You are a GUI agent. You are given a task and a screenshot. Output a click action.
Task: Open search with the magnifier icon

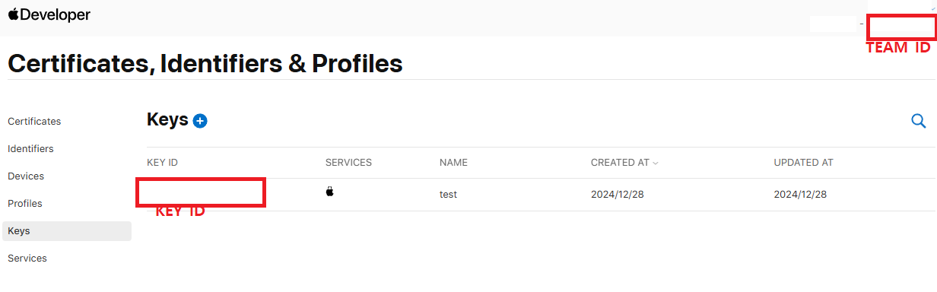point(918,120)
